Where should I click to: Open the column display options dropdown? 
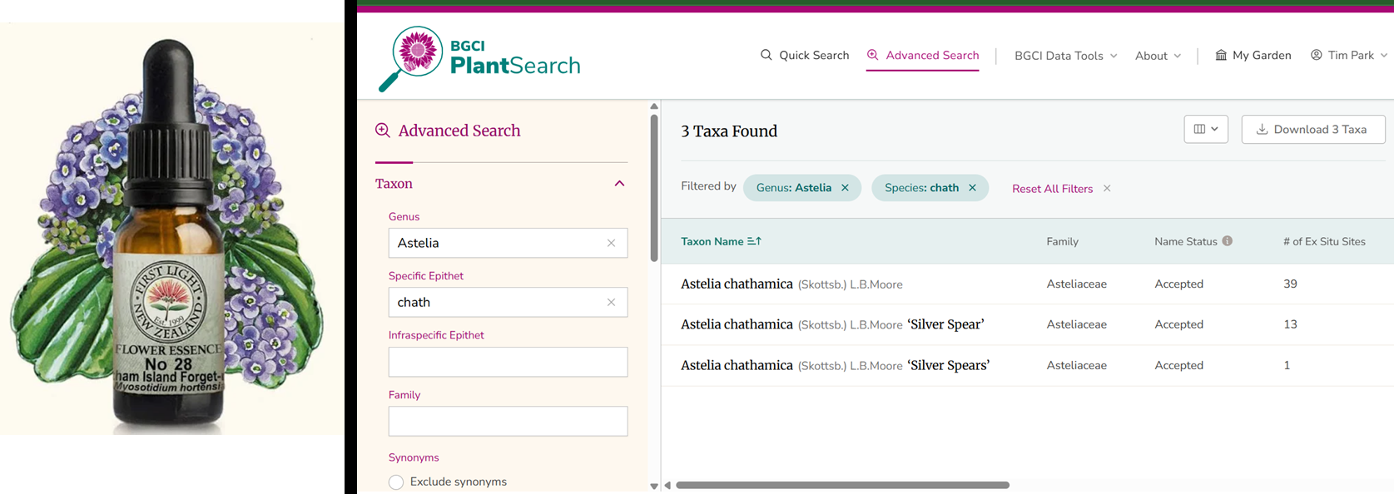[1205, 129]
